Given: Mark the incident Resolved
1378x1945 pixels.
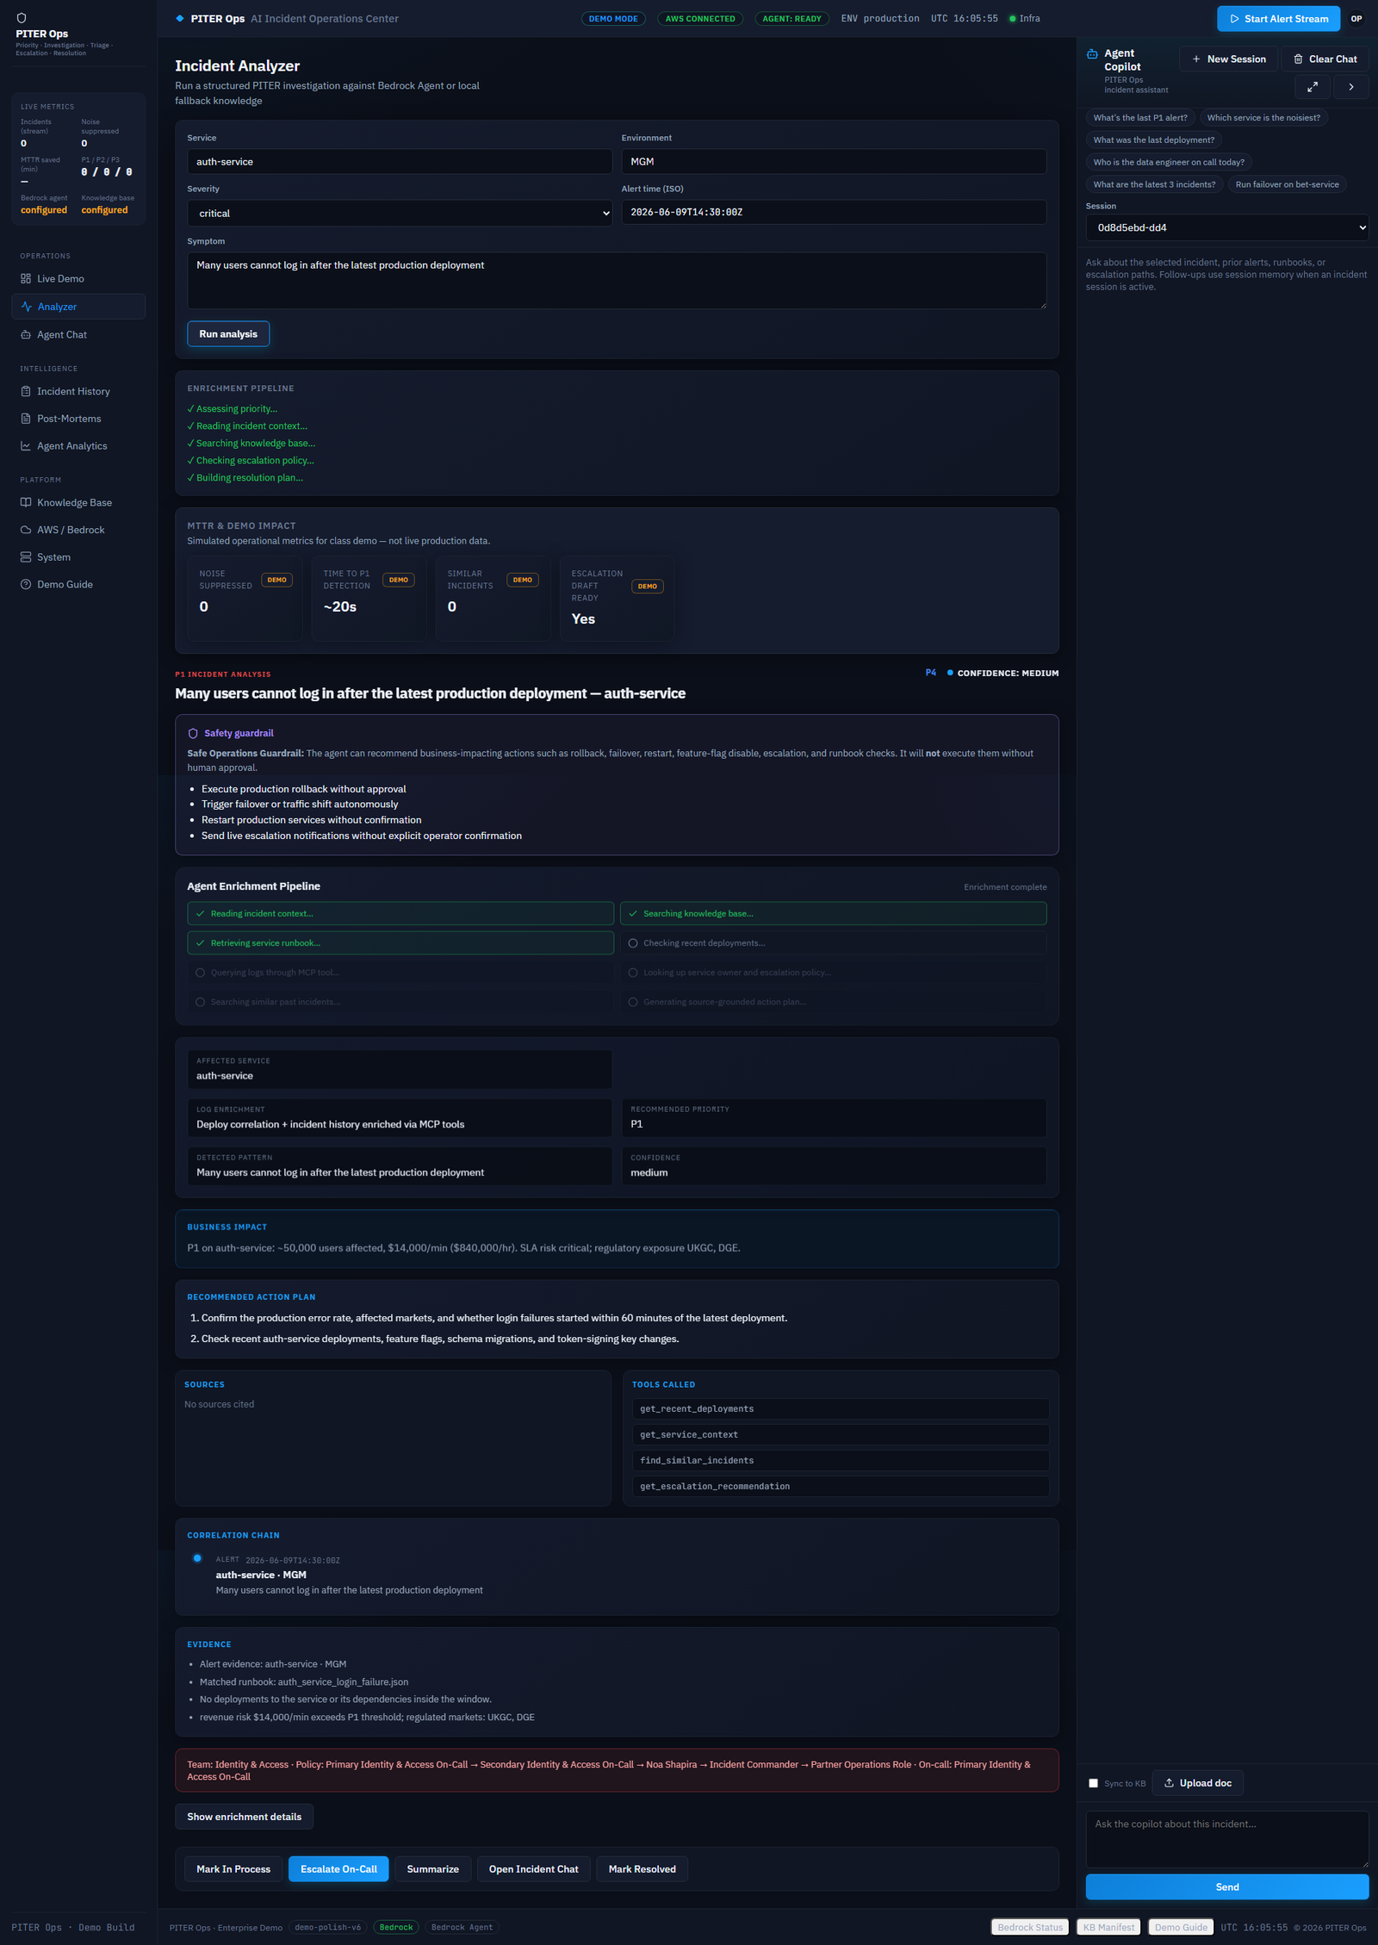Looking at the screenshot, I should click(x=642, y=1869).
